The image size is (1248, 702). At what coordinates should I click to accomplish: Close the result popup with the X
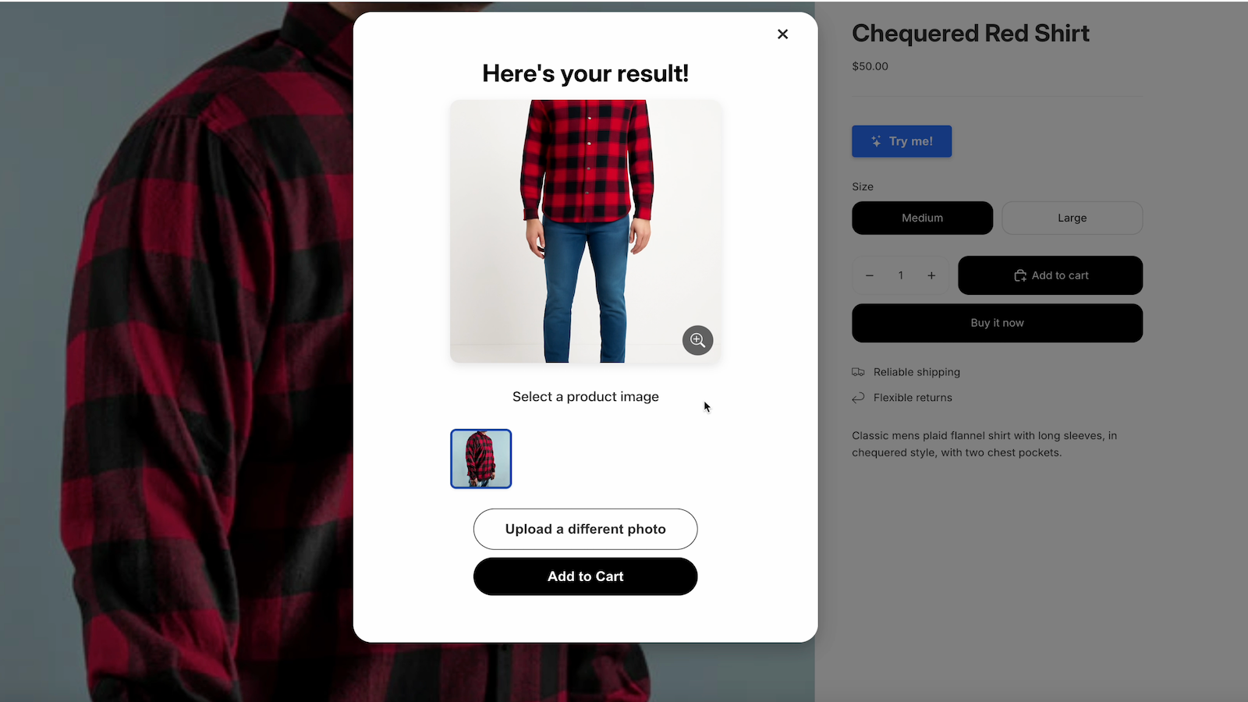782,34
